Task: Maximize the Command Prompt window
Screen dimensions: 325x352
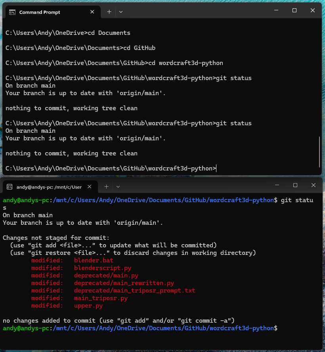Action: tap(294, 10)
